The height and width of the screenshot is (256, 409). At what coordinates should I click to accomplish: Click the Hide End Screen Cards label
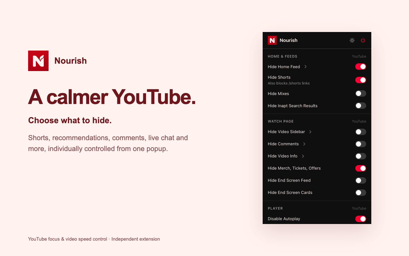pos(290,193)
